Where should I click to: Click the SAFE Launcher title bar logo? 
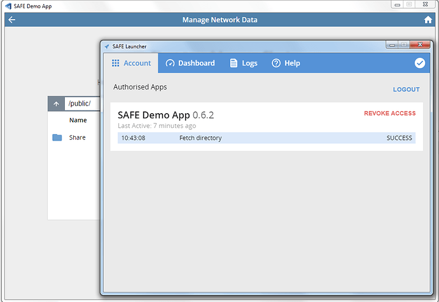tap(107, 46)
